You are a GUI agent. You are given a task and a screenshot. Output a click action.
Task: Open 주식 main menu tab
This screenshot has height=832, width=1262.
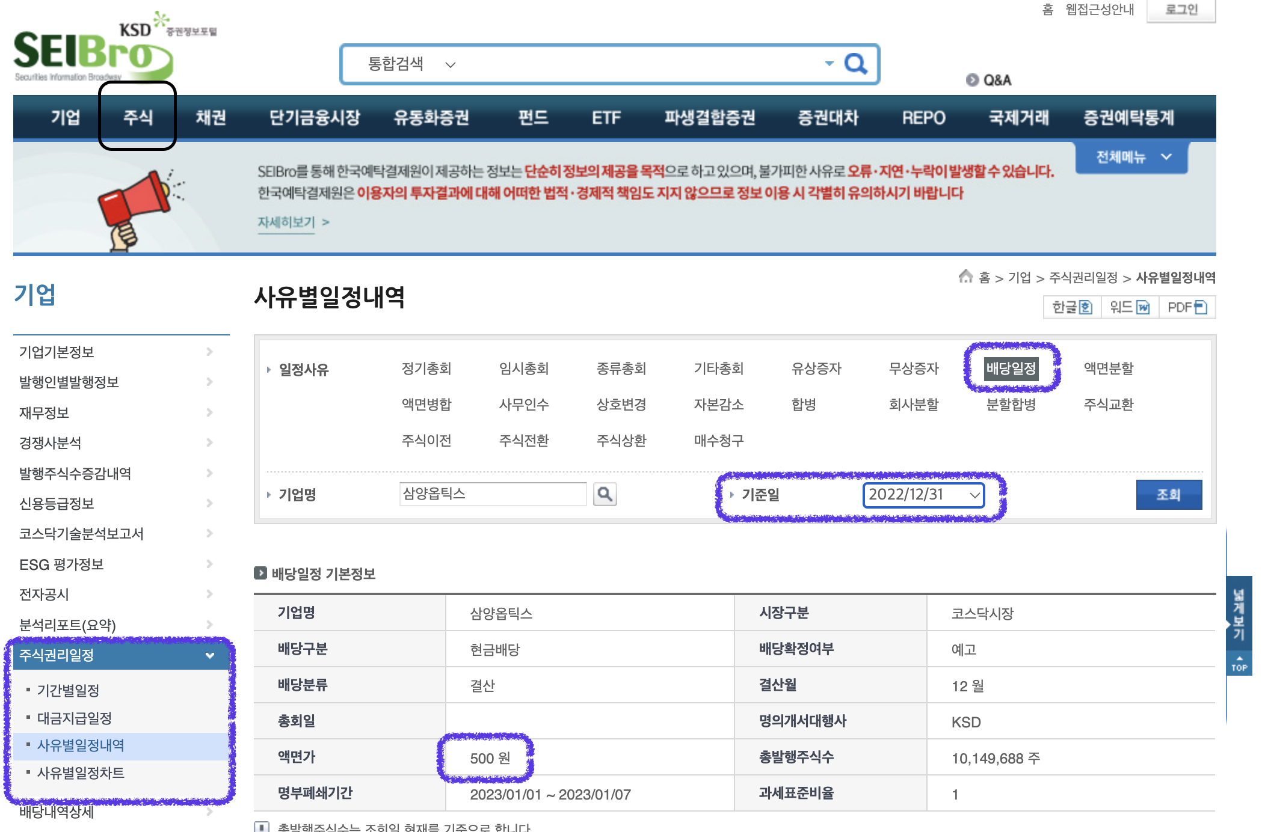coord(138,117)
